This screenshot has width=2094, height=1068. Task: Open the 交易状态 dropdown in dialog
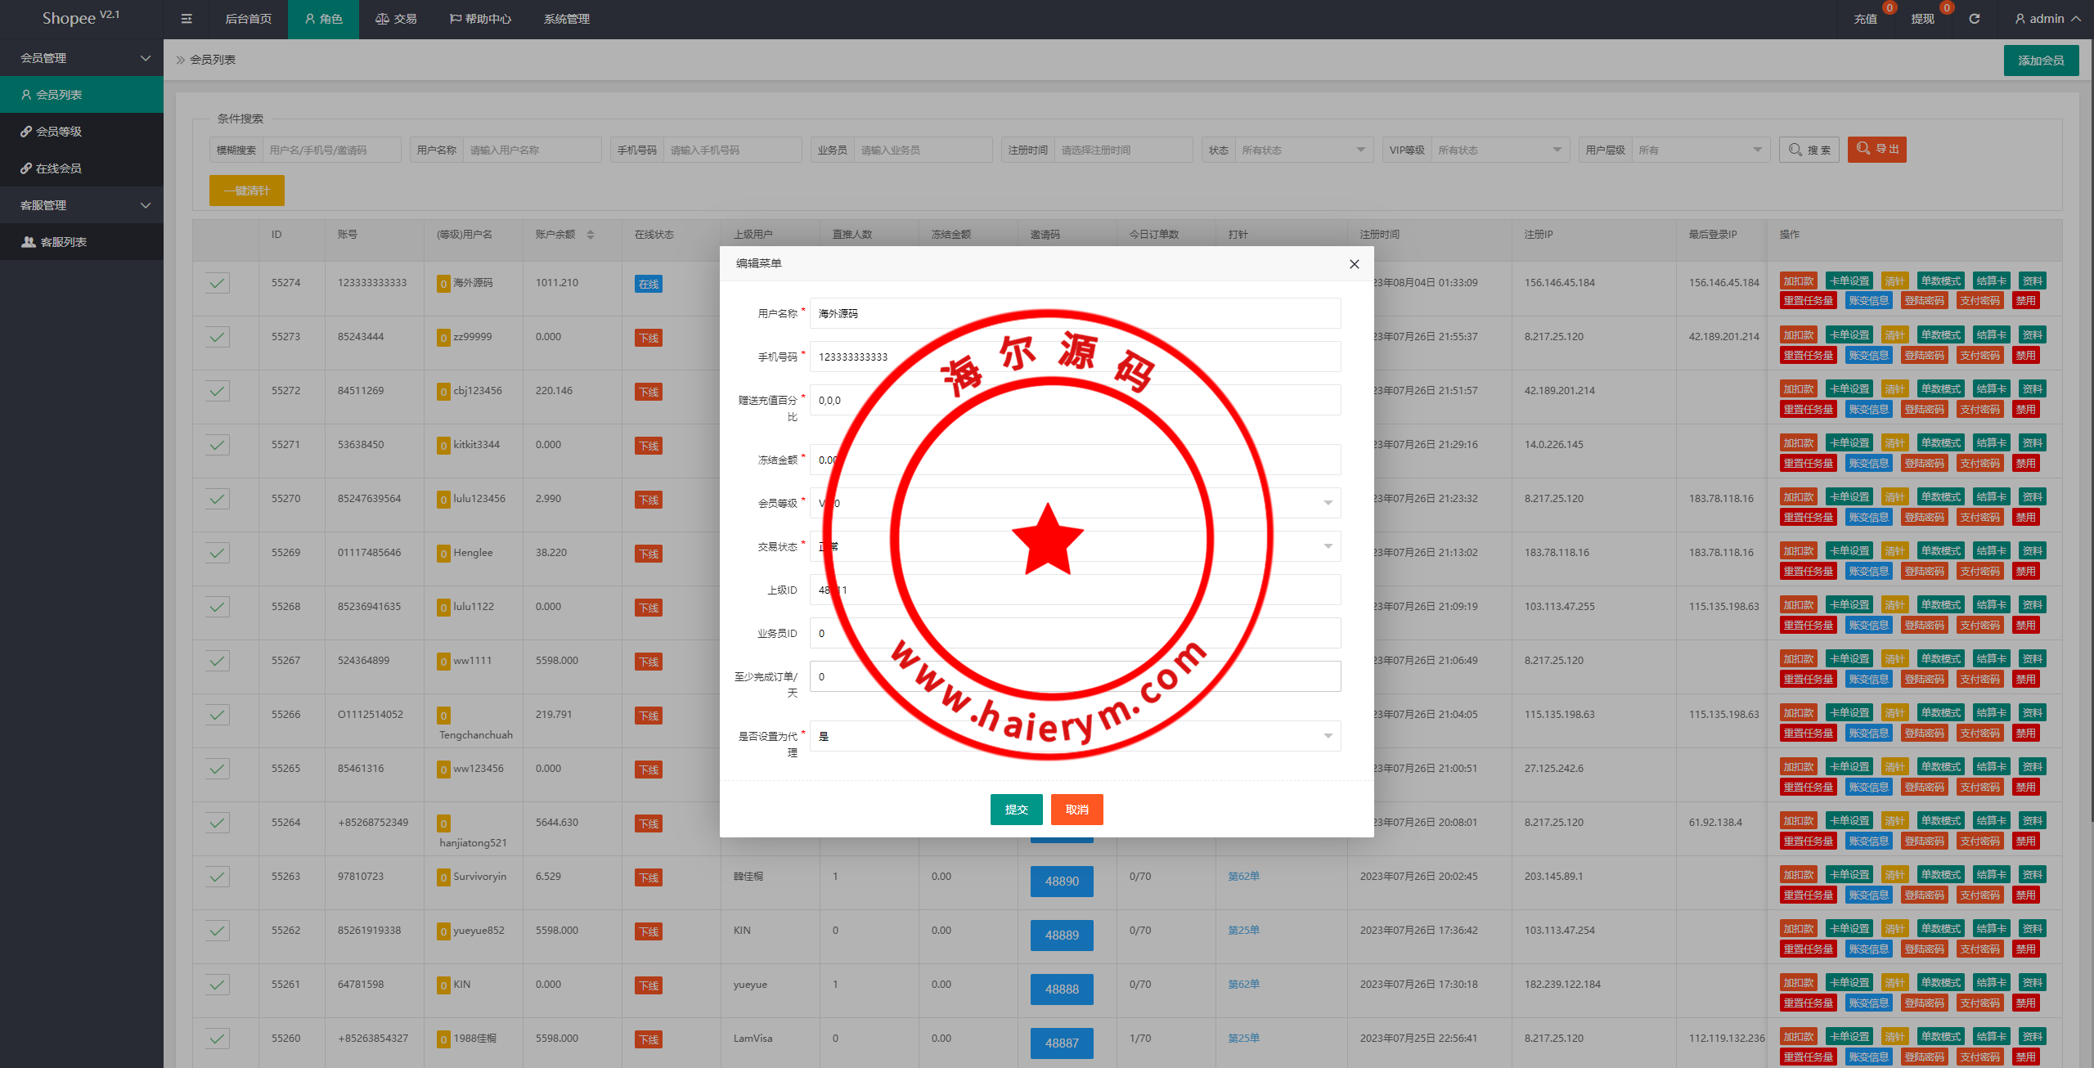tap(1075, 546)
